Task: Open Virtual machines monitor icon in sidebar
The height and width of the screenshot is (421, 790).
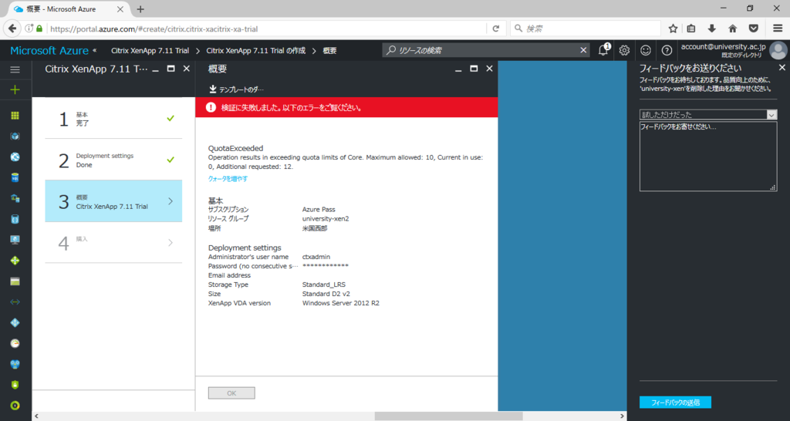Action: coord(15,240)
